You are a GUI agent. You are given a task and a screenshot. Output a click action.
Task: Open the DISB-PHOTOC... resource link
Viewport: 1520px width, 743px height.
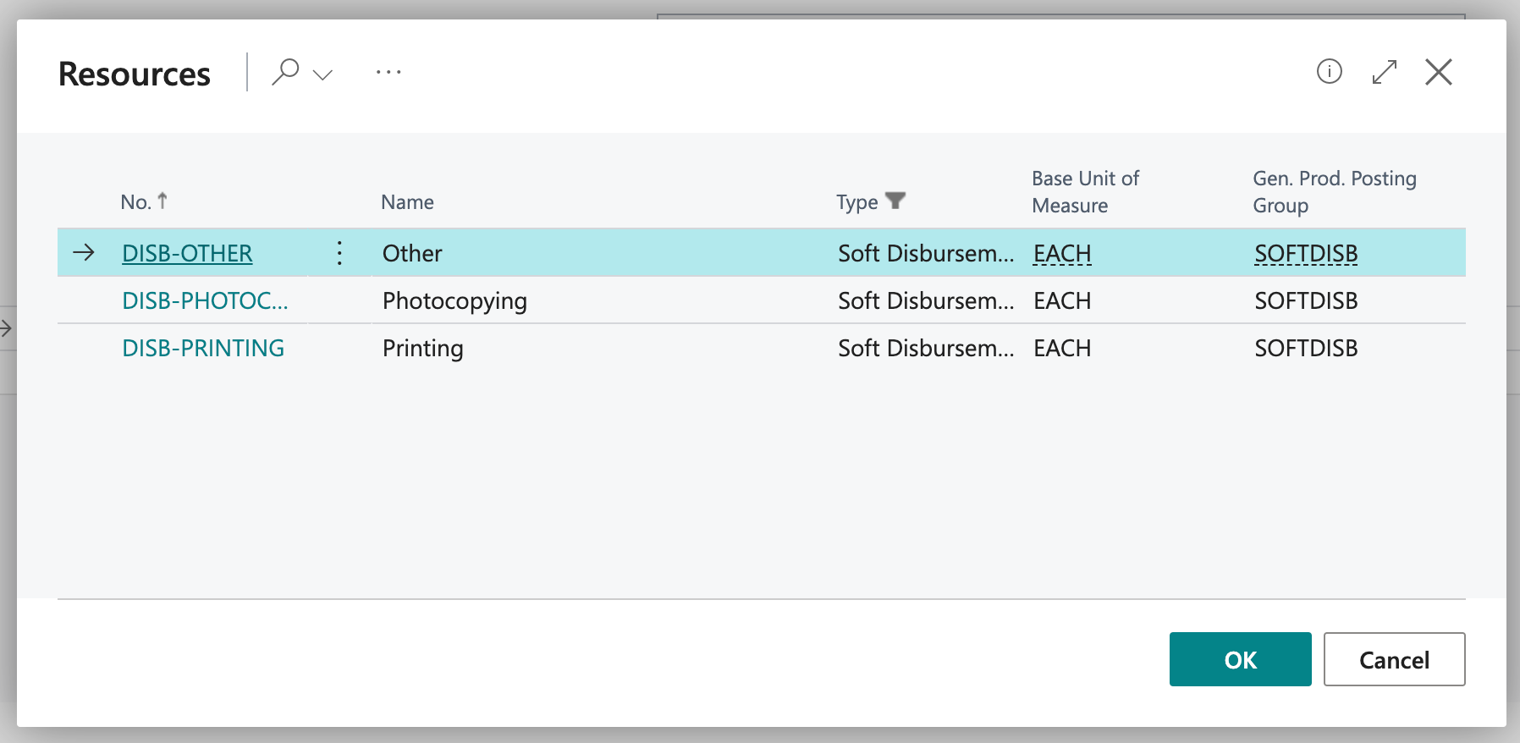tap(205, 300)
